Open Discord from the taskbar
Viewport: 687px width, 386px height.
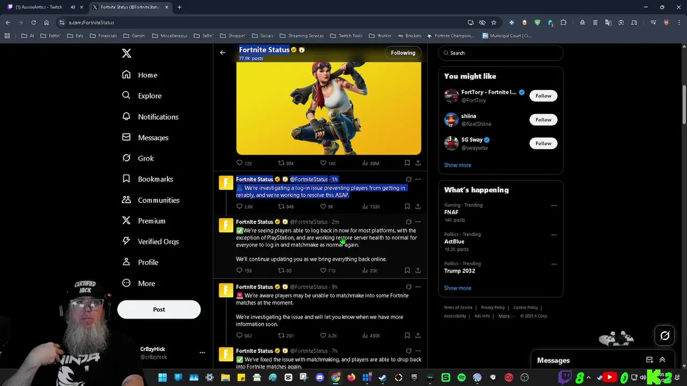tap(320, 377)
